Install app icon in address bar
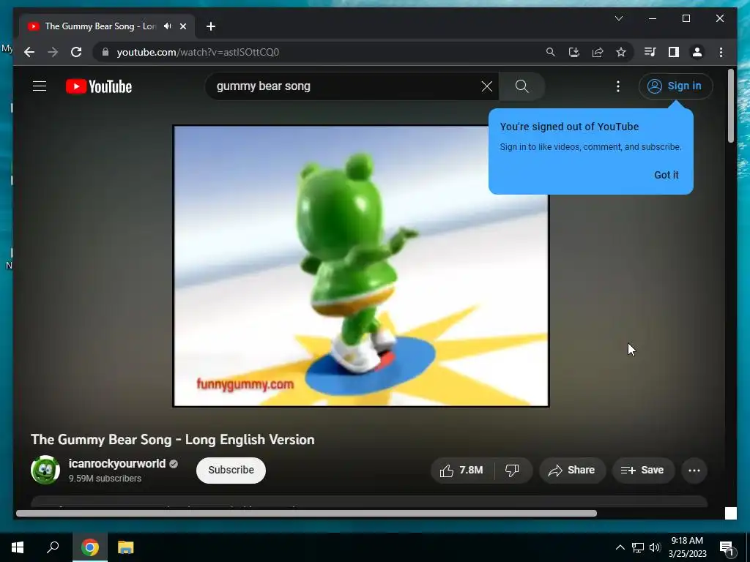The width and height of the screenshot is (750, 562). (x=574, y=52)
